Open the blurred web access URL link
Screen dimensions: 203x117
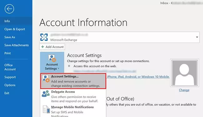[x=105, y=71]
